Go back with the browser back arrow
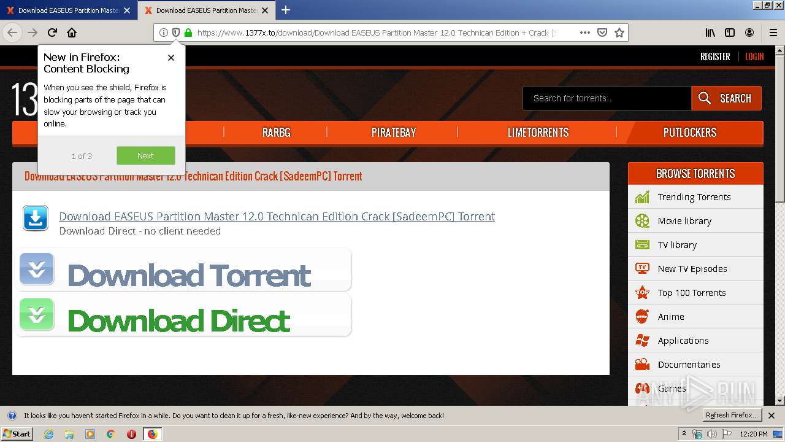Image resolution: width=785 pixels, height=442 pixels. [12, 33]
